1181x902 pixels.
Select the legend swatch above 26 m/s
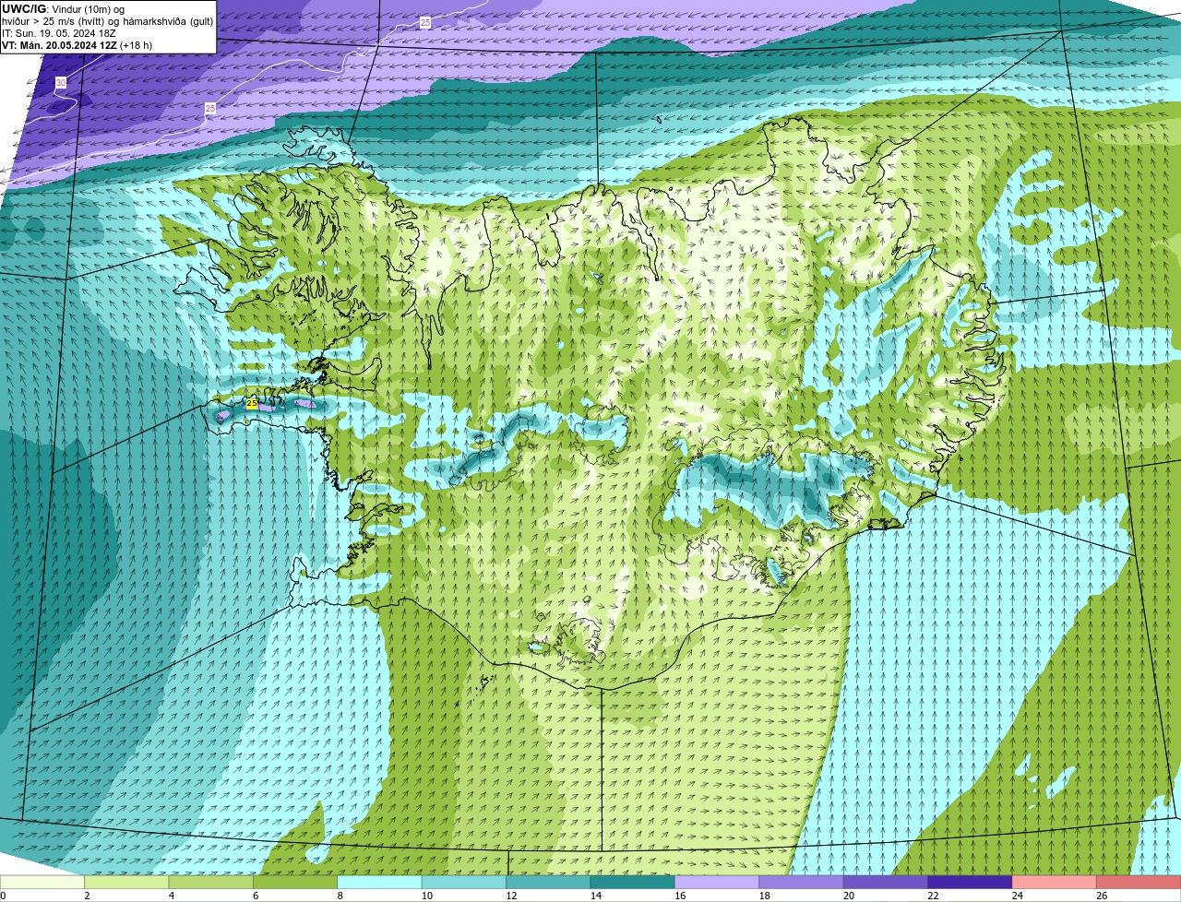(x=1139, y=882)
